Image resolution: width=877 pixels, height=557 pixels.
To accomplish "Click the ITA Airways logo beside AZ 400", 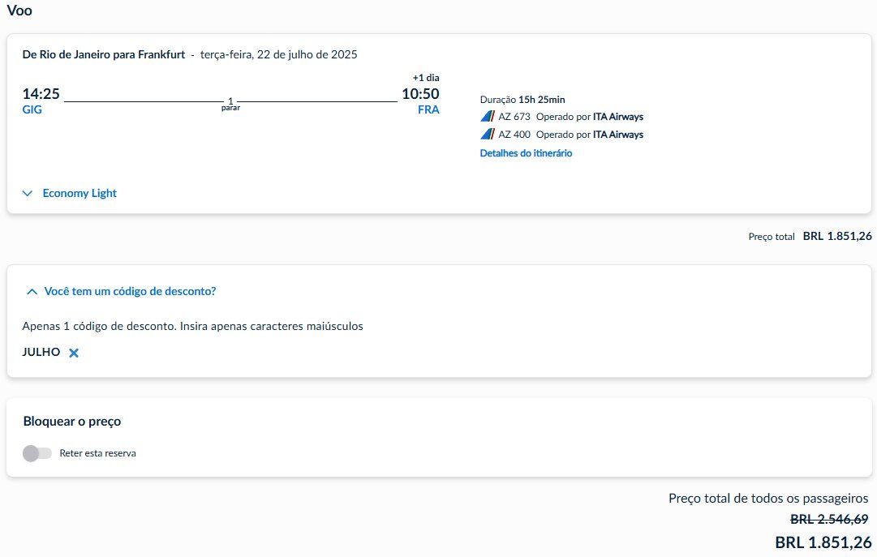I will 488,135.
